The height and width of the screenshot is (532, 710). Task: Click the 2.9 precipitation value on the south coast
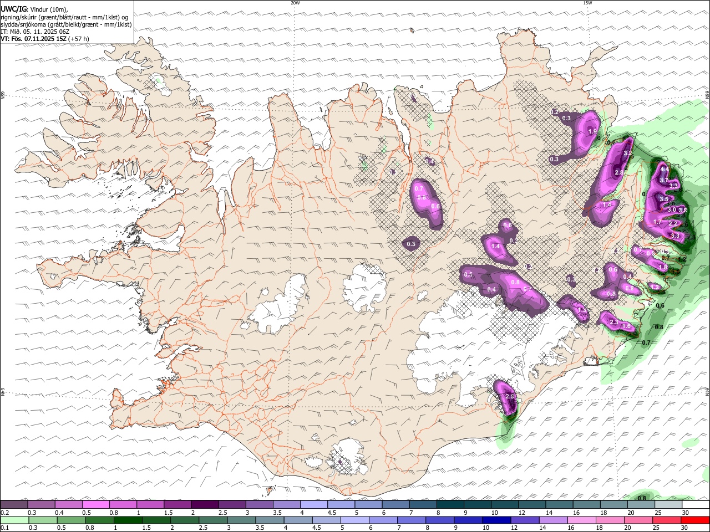[x=510, y=397]
